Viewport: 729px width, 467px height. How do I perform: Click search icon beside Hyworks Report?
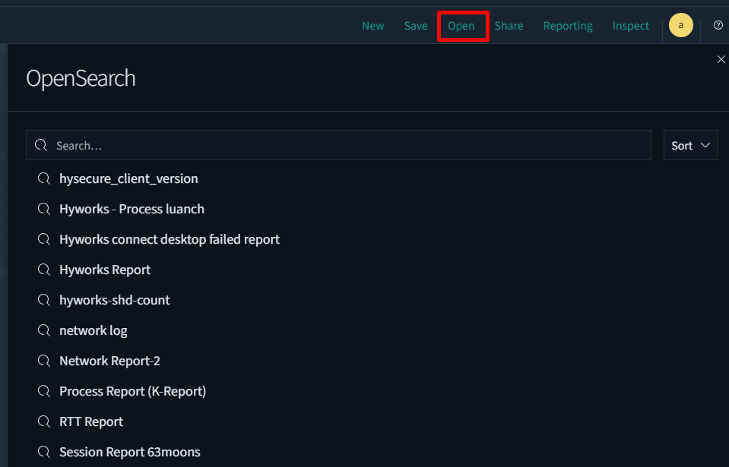(44, 270)
